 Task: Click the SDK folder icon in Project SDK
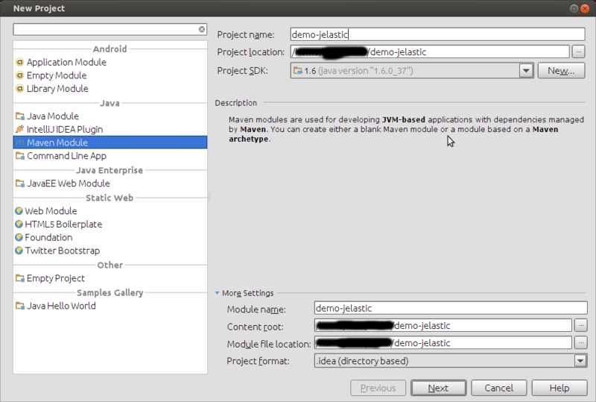pos(297,71)
